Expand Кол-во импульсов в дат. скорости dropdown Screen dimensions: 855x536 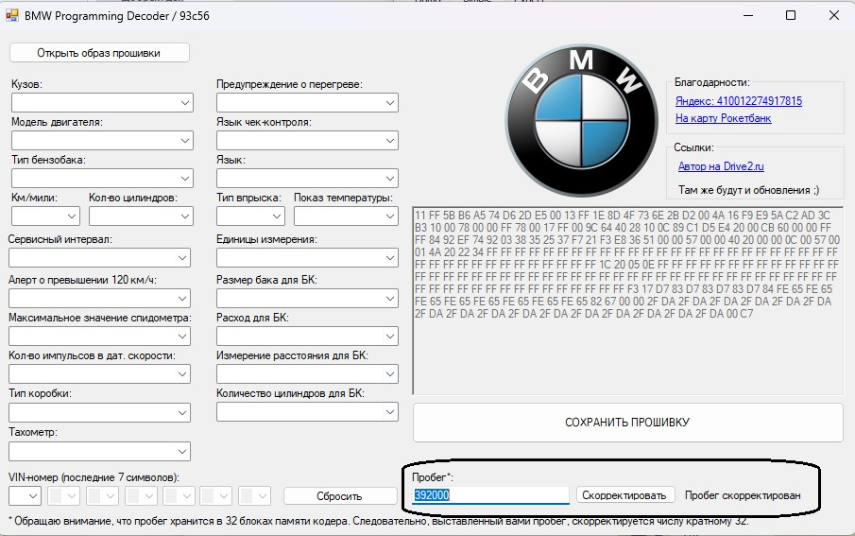pyautogui.click(x=99, y=374)
